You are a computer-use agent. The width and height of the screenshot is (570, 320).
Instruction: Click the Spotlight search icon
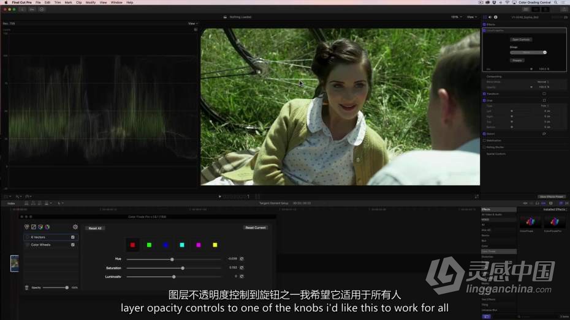[x=555, y=2]
